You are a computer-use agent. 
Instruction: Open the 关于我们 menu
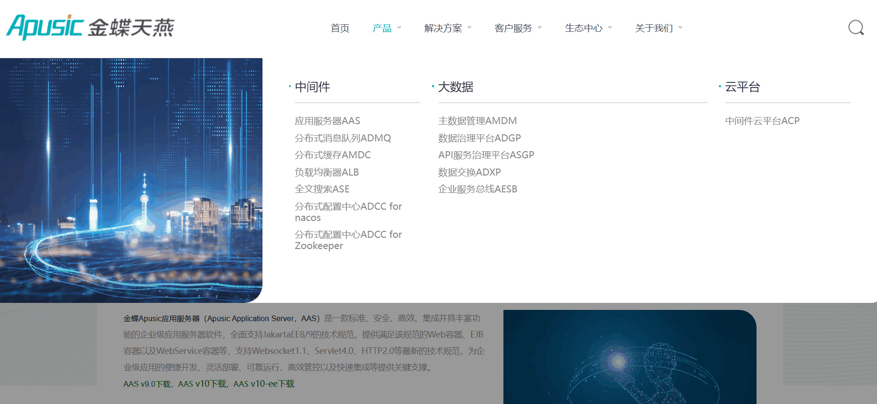click(654, 28)
